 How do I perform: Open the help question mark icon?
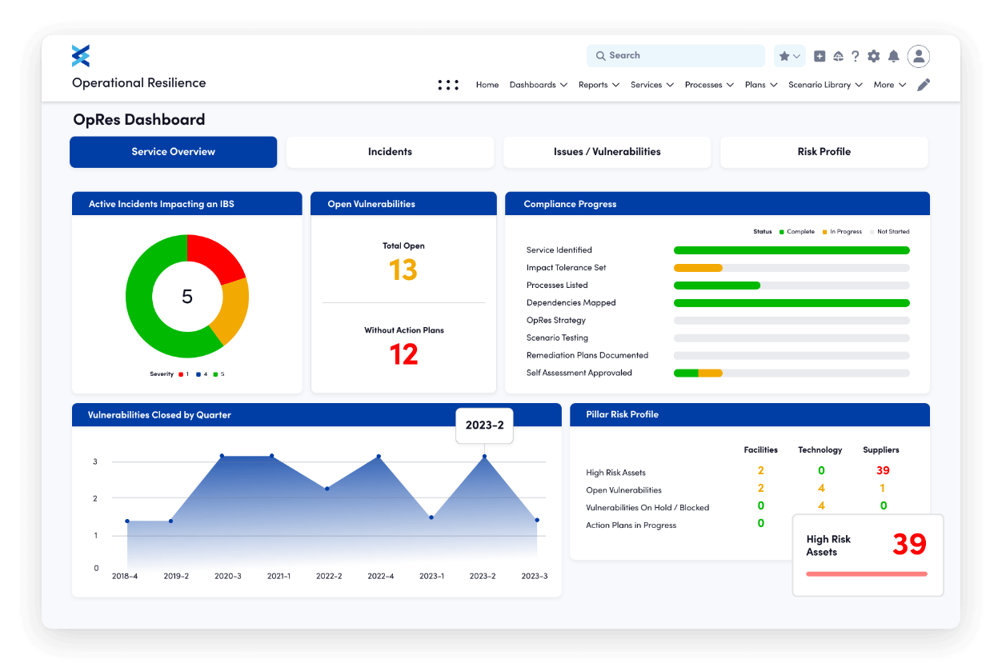[x=855, y=56]
